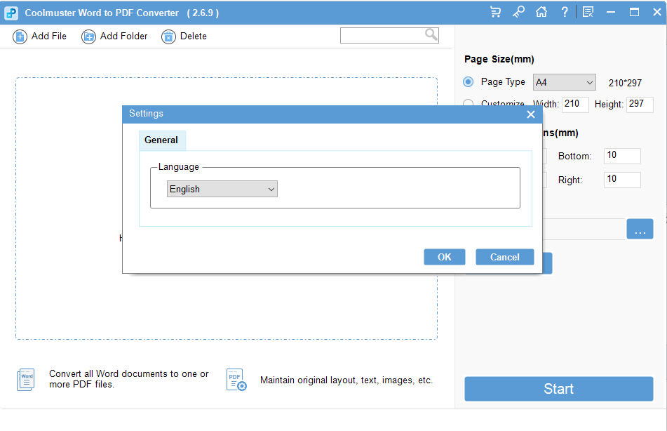Select the Customize radio button
The height and width of the screenshot is (431, 667).
[x=468, y=103]
